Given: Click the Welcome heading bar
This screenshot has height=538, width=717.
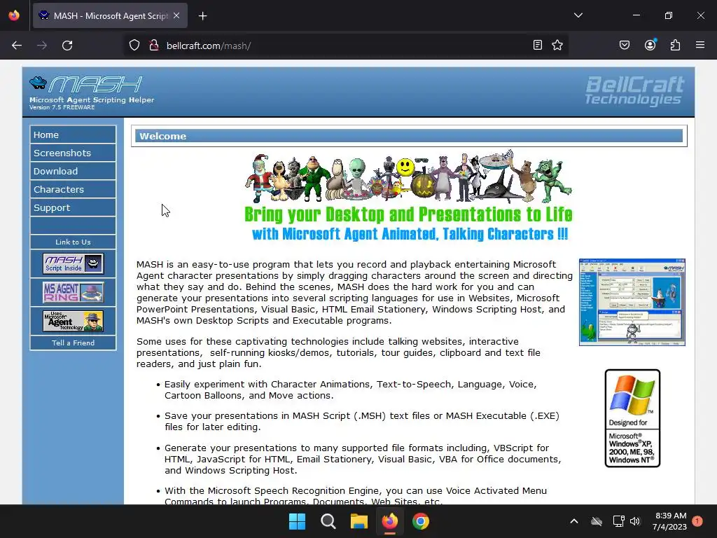Looking at the screenshot, I should (409, 136).
